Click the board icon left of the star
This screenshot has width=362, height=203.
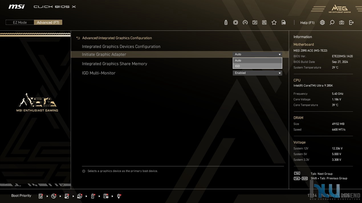[x=265, y=22]
